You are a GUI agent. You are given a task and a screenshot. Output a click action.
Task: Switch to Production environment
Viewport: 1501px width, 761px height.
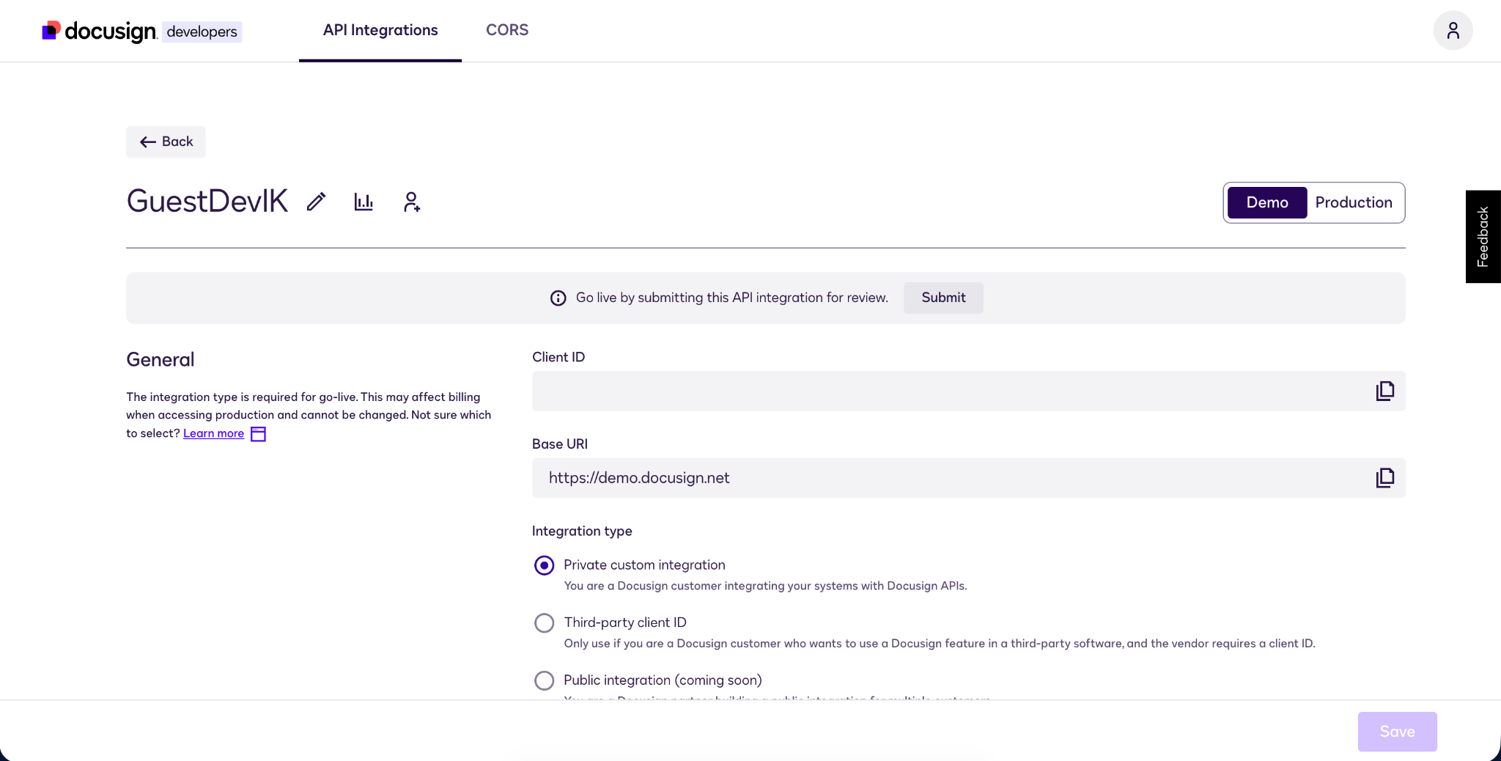pyautogui.click(x=1354, y=202)
